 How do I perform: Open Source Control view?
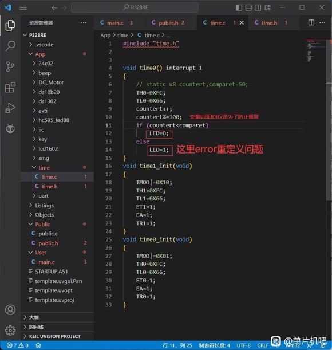[10, 66]
